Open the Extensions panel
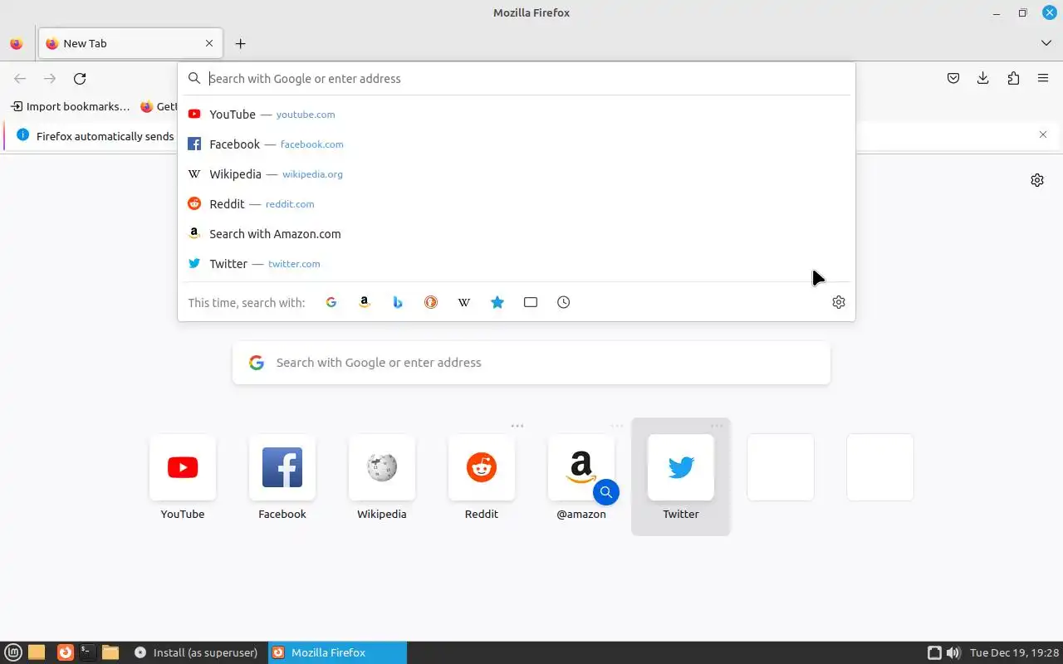Screen dimensions: 1063x664 pos(1013,78)
